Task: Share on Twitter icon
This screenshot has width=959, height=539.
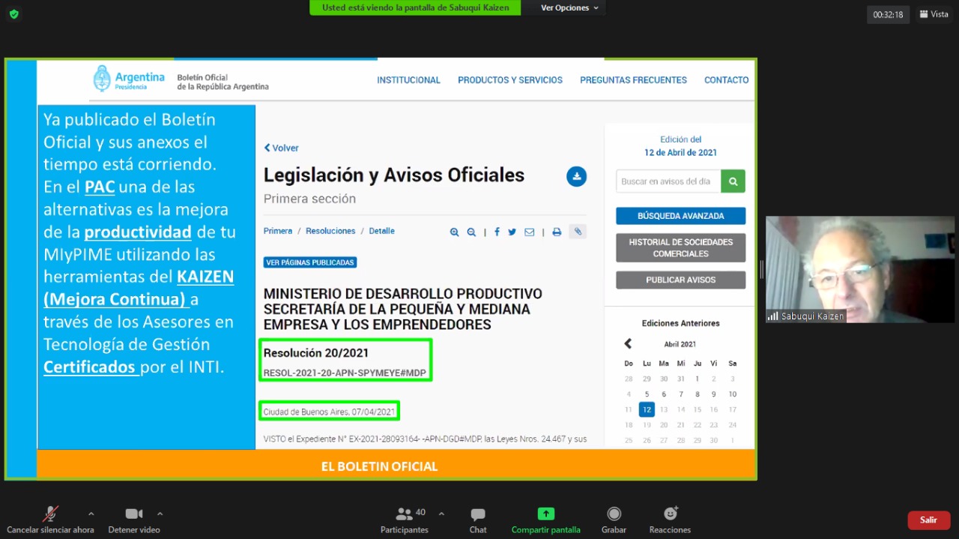Action: pos(512,232)
